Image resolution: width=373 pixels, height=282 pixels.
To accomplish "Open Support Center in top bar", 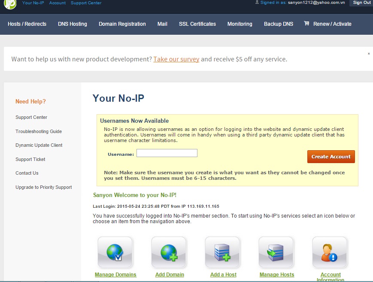I will [86, 3].
